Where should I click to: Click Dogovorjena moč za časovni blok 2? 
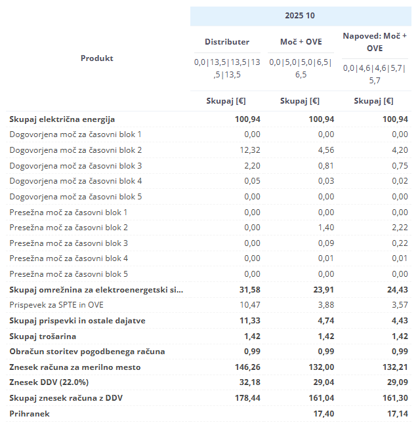[75, 150]
